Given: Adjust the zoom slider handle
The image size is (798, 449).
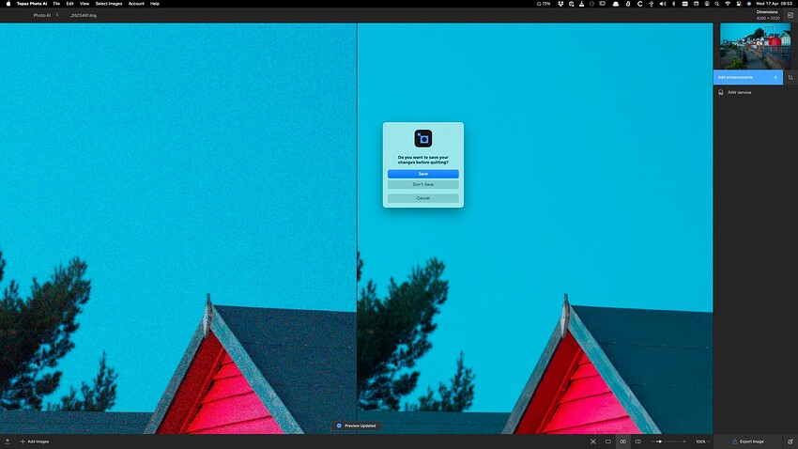Looking at the screenshot, I should 660,441.
